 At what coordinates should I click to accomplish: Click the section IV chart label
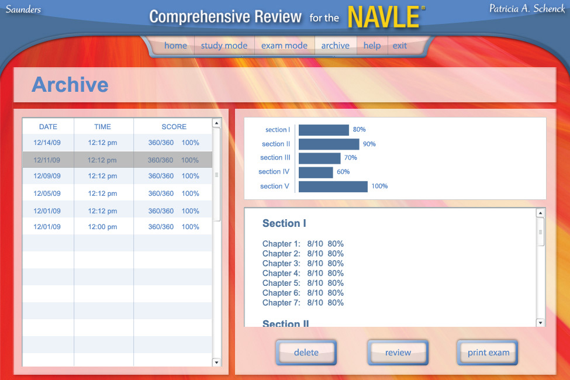[x=274, y=172]
